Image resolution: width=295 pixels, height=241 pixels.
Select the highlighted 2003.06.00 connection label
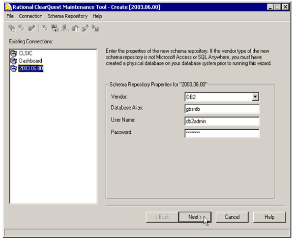(x=31, y=68)
